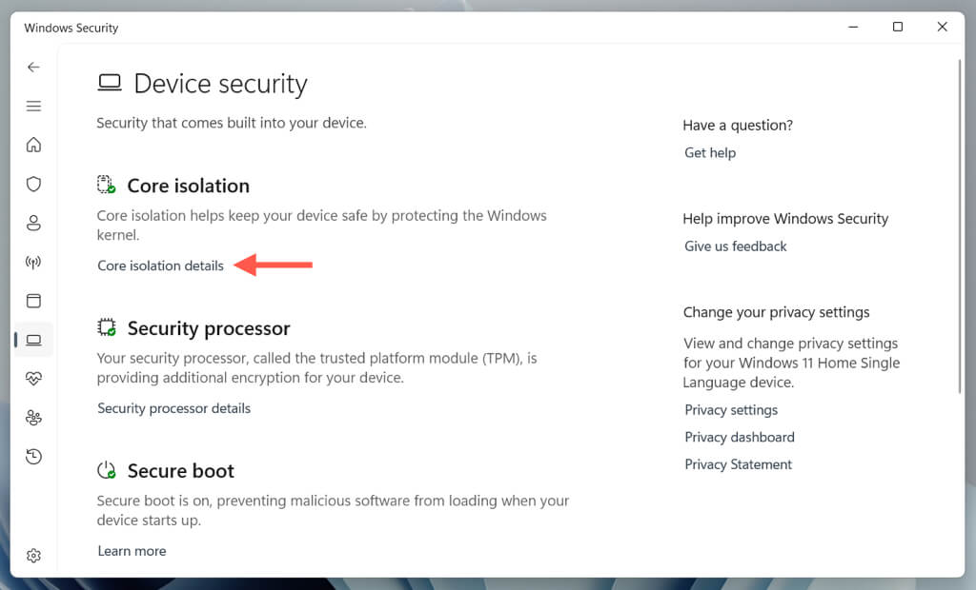Image resolution: width=976 pixels, height=590 pixels.
Task: Open Virus & threat protection shield icon
Action: click(33, 184)
